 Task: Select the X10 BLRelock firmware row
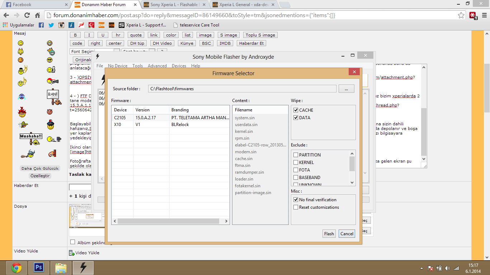pos(170,124)
